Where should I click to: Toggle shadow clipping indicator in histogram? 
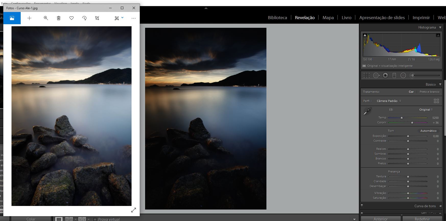(x=365, y=35)
